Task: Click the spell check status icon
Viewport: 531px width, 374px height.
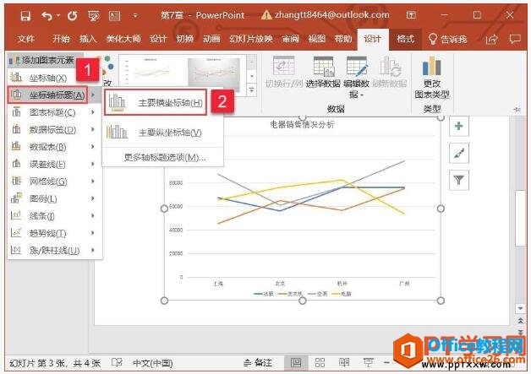Action: tap(117, 363)
